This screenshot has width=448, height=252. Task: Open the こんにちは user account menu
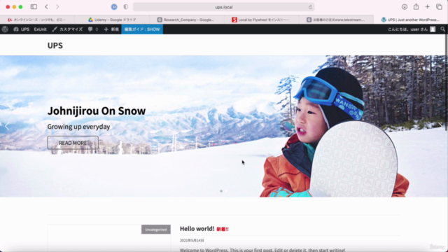(412, 29)
